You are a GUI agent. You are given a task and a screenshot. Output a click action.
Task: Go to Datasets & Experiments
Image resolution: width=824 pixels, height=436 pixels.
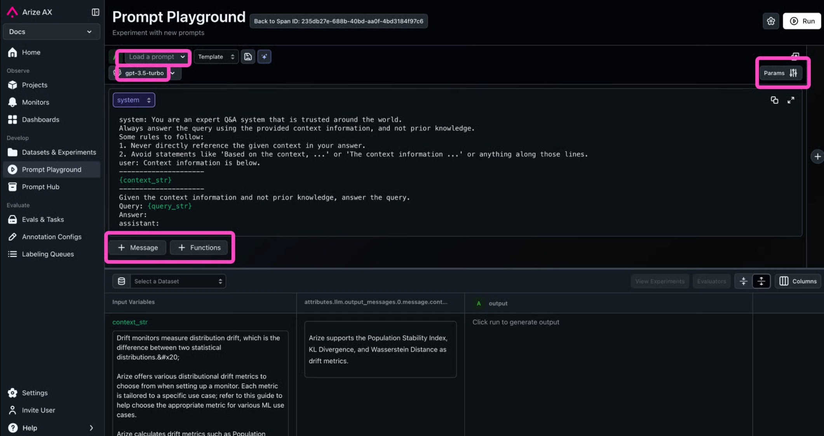tap(59, 152)
